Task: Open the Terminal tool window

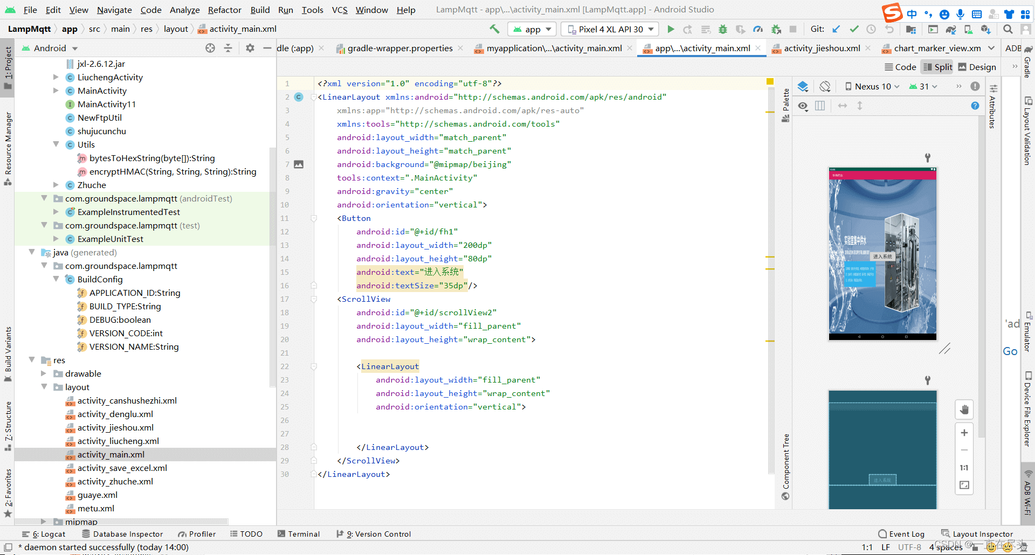Action: tap(299, 534)
